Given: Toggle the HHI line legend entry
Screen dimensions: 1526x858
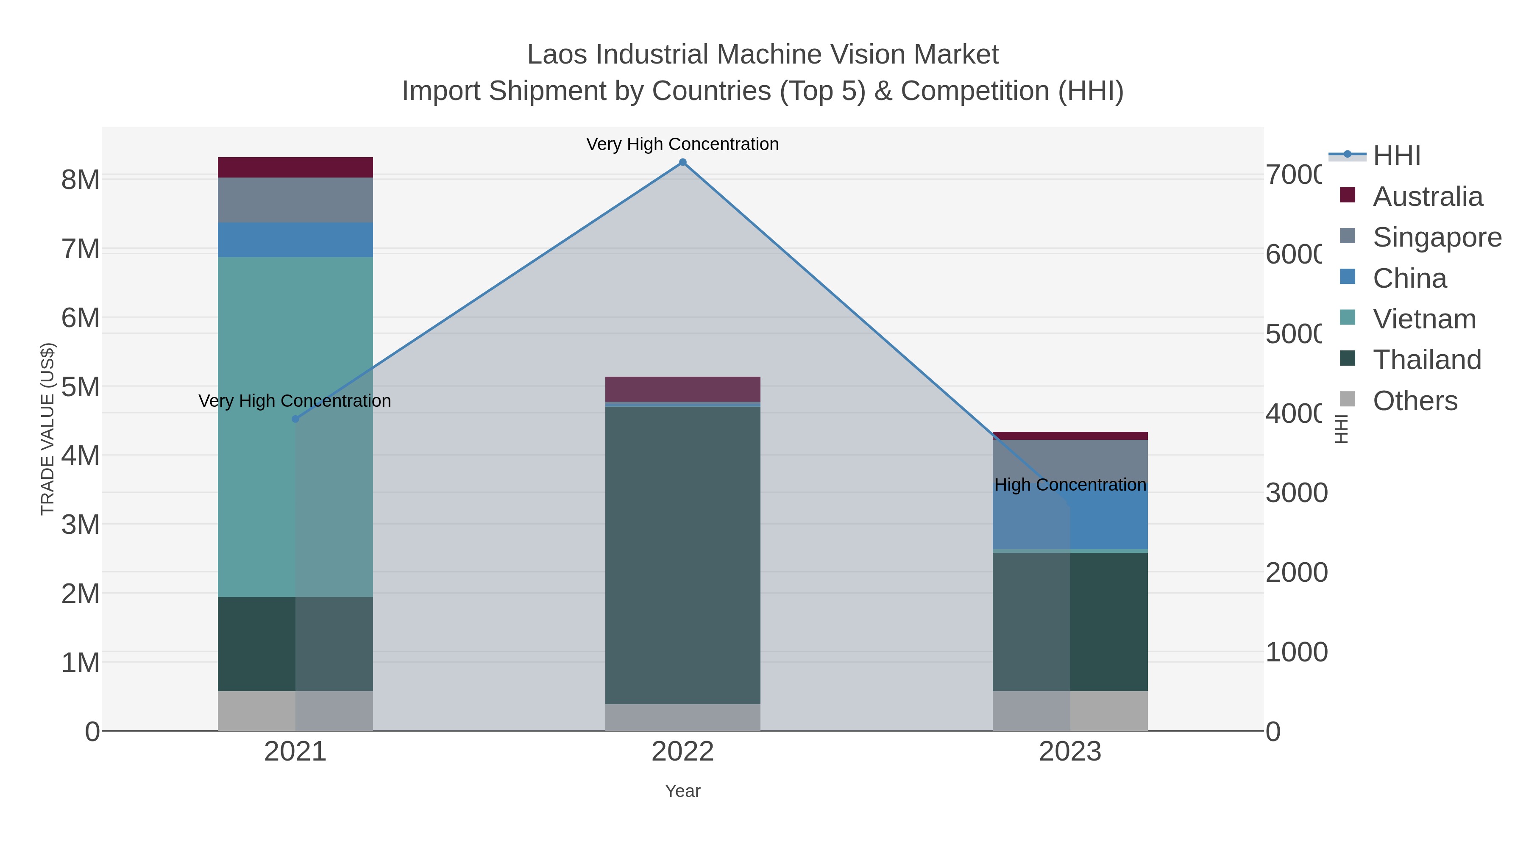Looking at the screenshot, I should point(1375,156).
